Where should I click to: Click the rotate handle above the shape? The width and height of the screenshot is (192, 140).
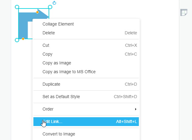pyautogui.click(x=54, y=3)
